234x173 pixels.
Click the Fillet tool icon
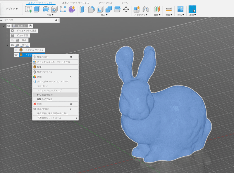pyautogui.click(x=91, y=9)
